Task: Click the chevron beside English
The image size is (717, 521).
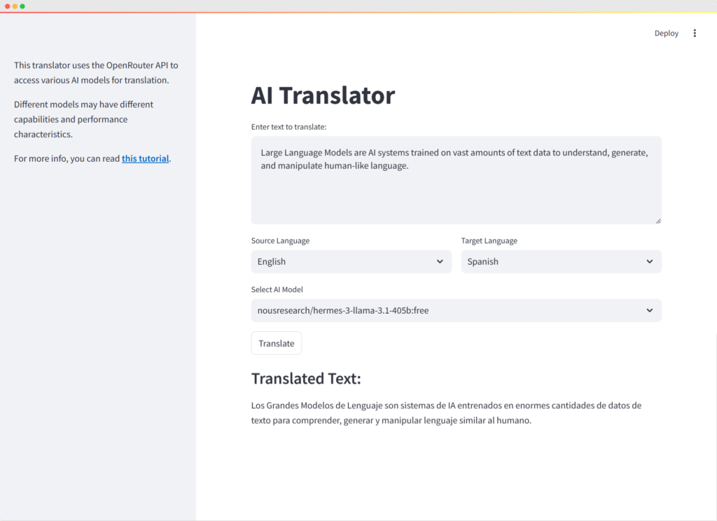Action: 440,261
